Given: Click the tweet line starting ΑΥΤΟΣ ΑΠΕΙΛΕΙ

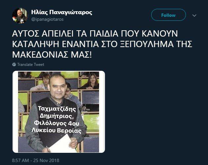Looking at the screenshot, I should pyautogui.click(x=95, y=34).
